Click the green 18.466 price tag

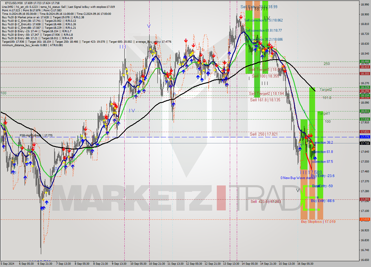tap(365, 62)
